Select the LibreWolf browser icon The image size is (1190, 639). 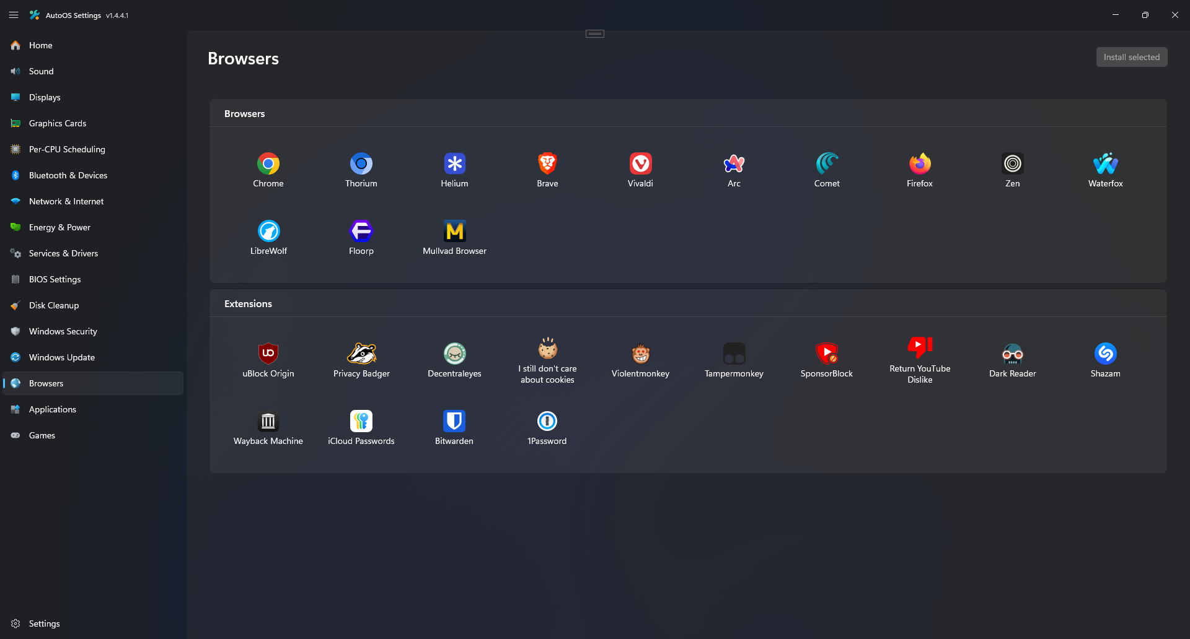268,231
